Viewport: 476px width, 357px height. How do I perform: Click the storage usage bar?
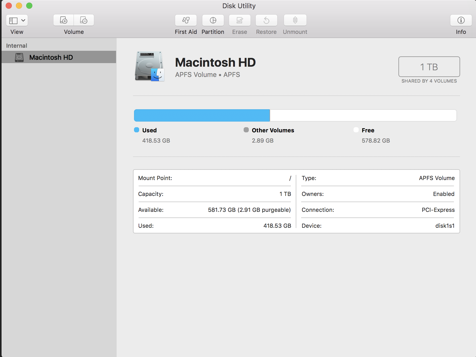(x=295, y=115)
